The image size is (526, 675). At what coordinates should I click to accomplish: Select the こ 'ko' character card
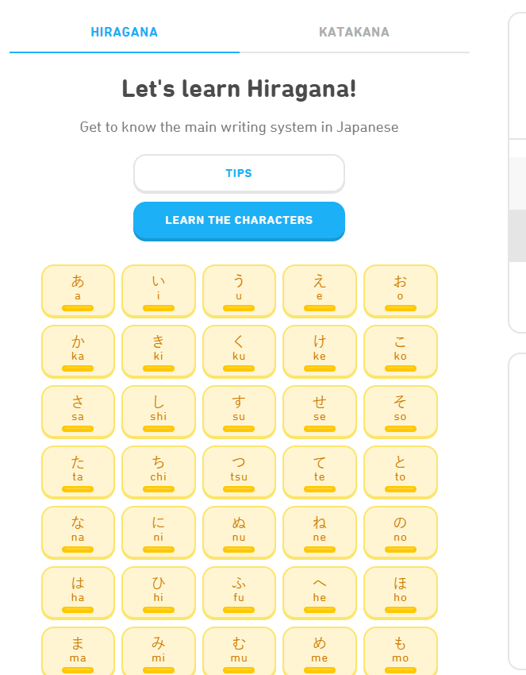(x=401, y=351)
